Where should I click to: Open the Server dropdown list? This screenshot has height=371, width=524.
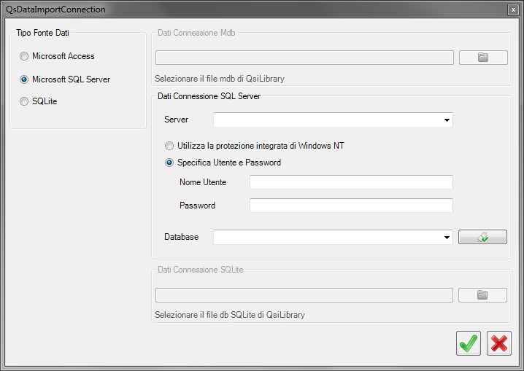[x=447, y=120]
